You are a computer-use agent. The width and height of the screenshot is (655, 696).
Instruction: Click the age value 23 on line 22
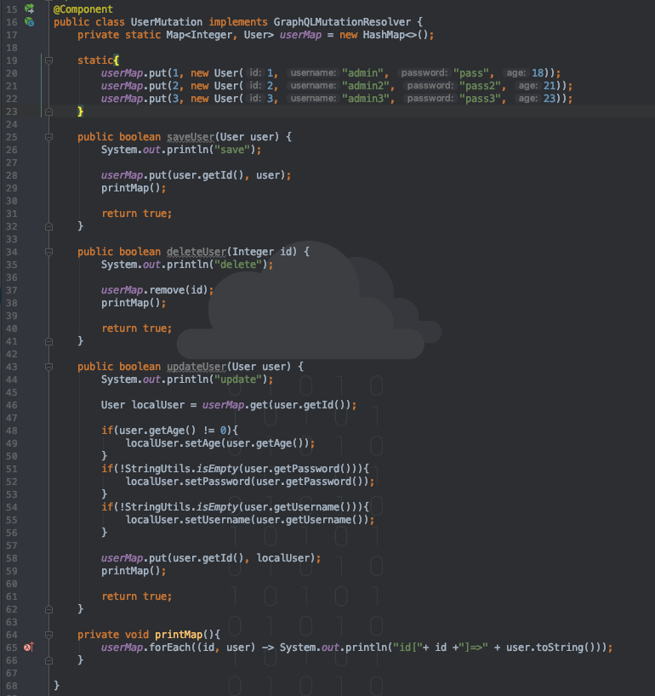coord(550,99)
